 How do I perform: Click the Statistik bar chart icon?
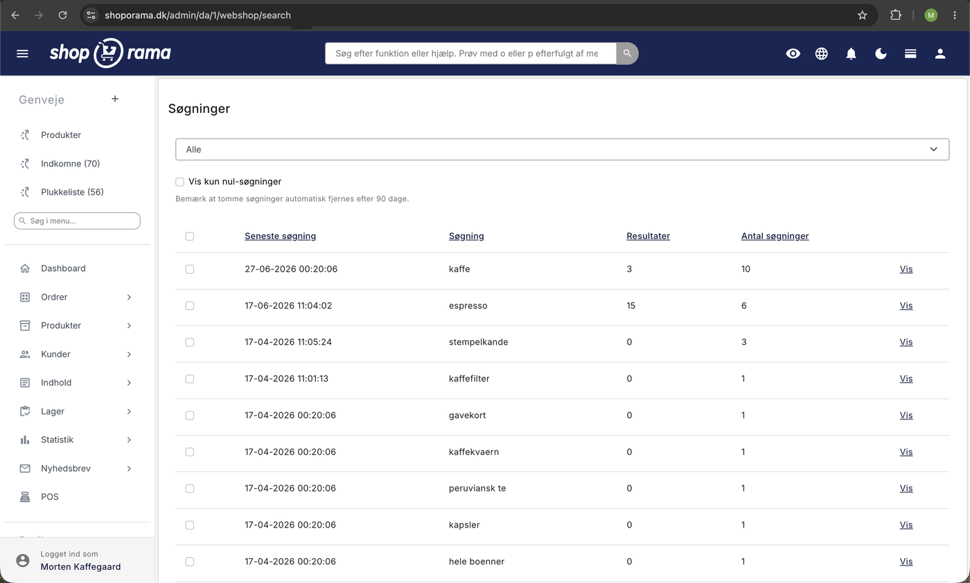pyautogui.click(x=25, y=440)
